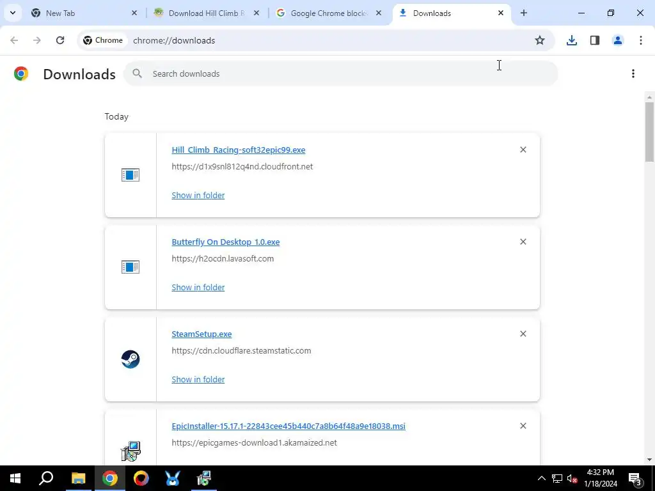The width and height of the screenshot is (655, 491).
Task: Show SteamSetup.exe in folder
Action: (x=198, y=379)
